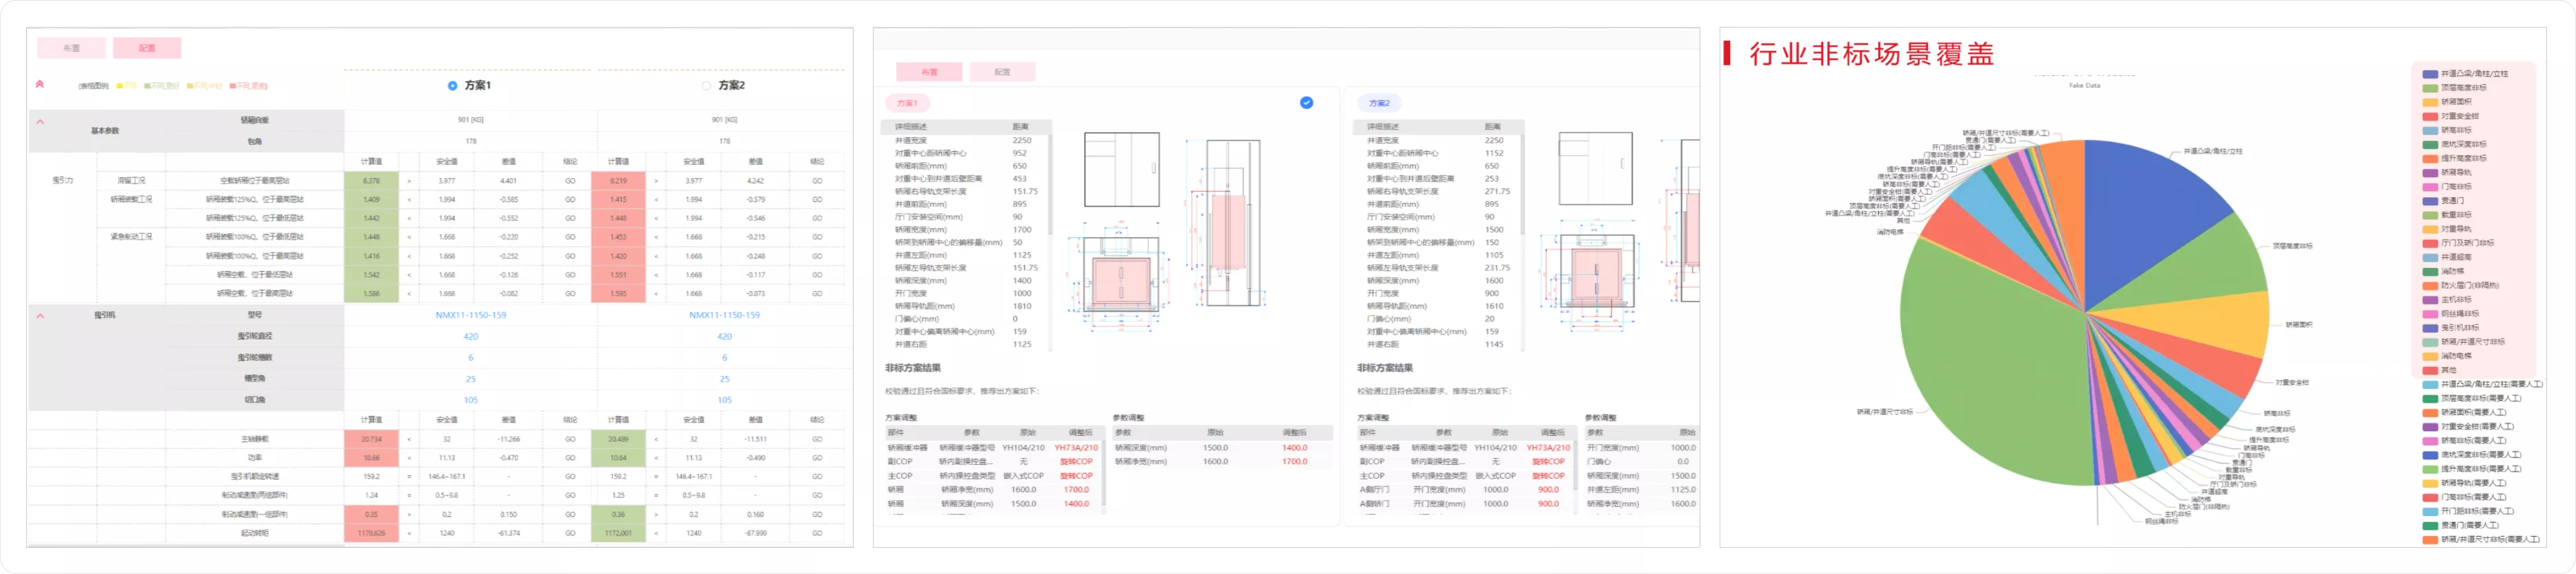Click the pink 方案1 badge label
2576x574 pixels.
907,103
